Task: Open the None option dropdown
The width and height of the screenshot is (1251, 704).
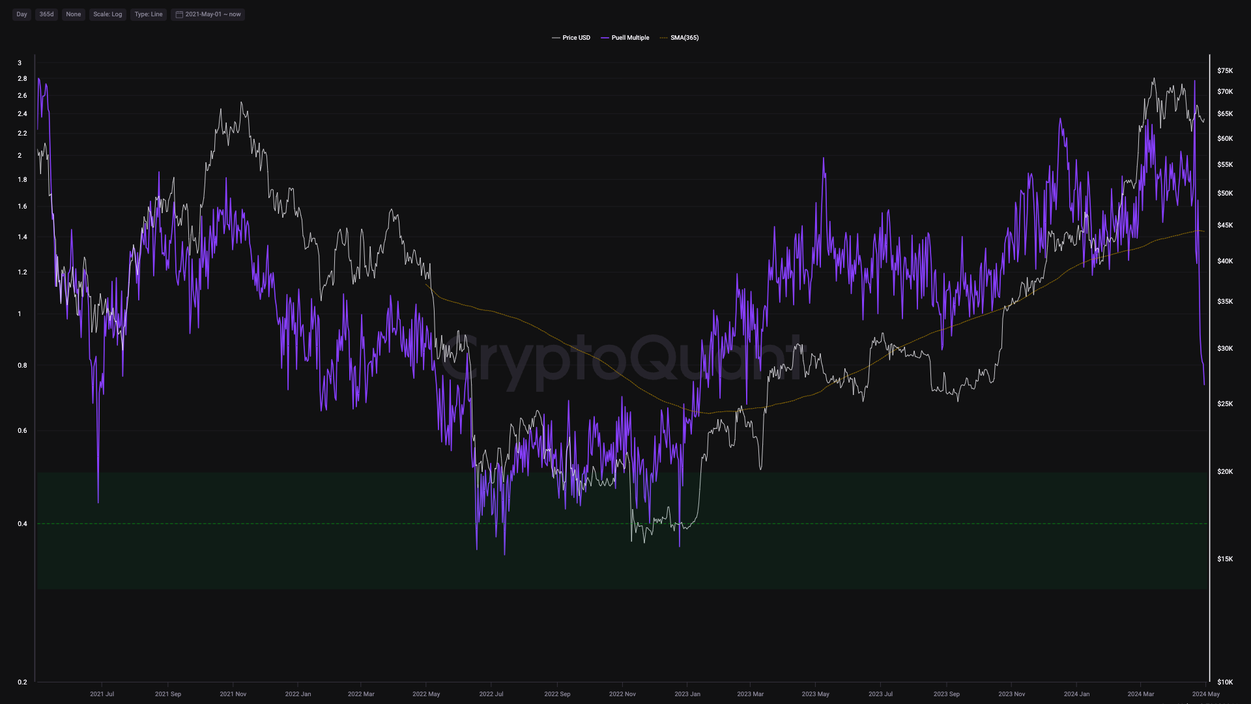Action: click(x=73, y=14)
